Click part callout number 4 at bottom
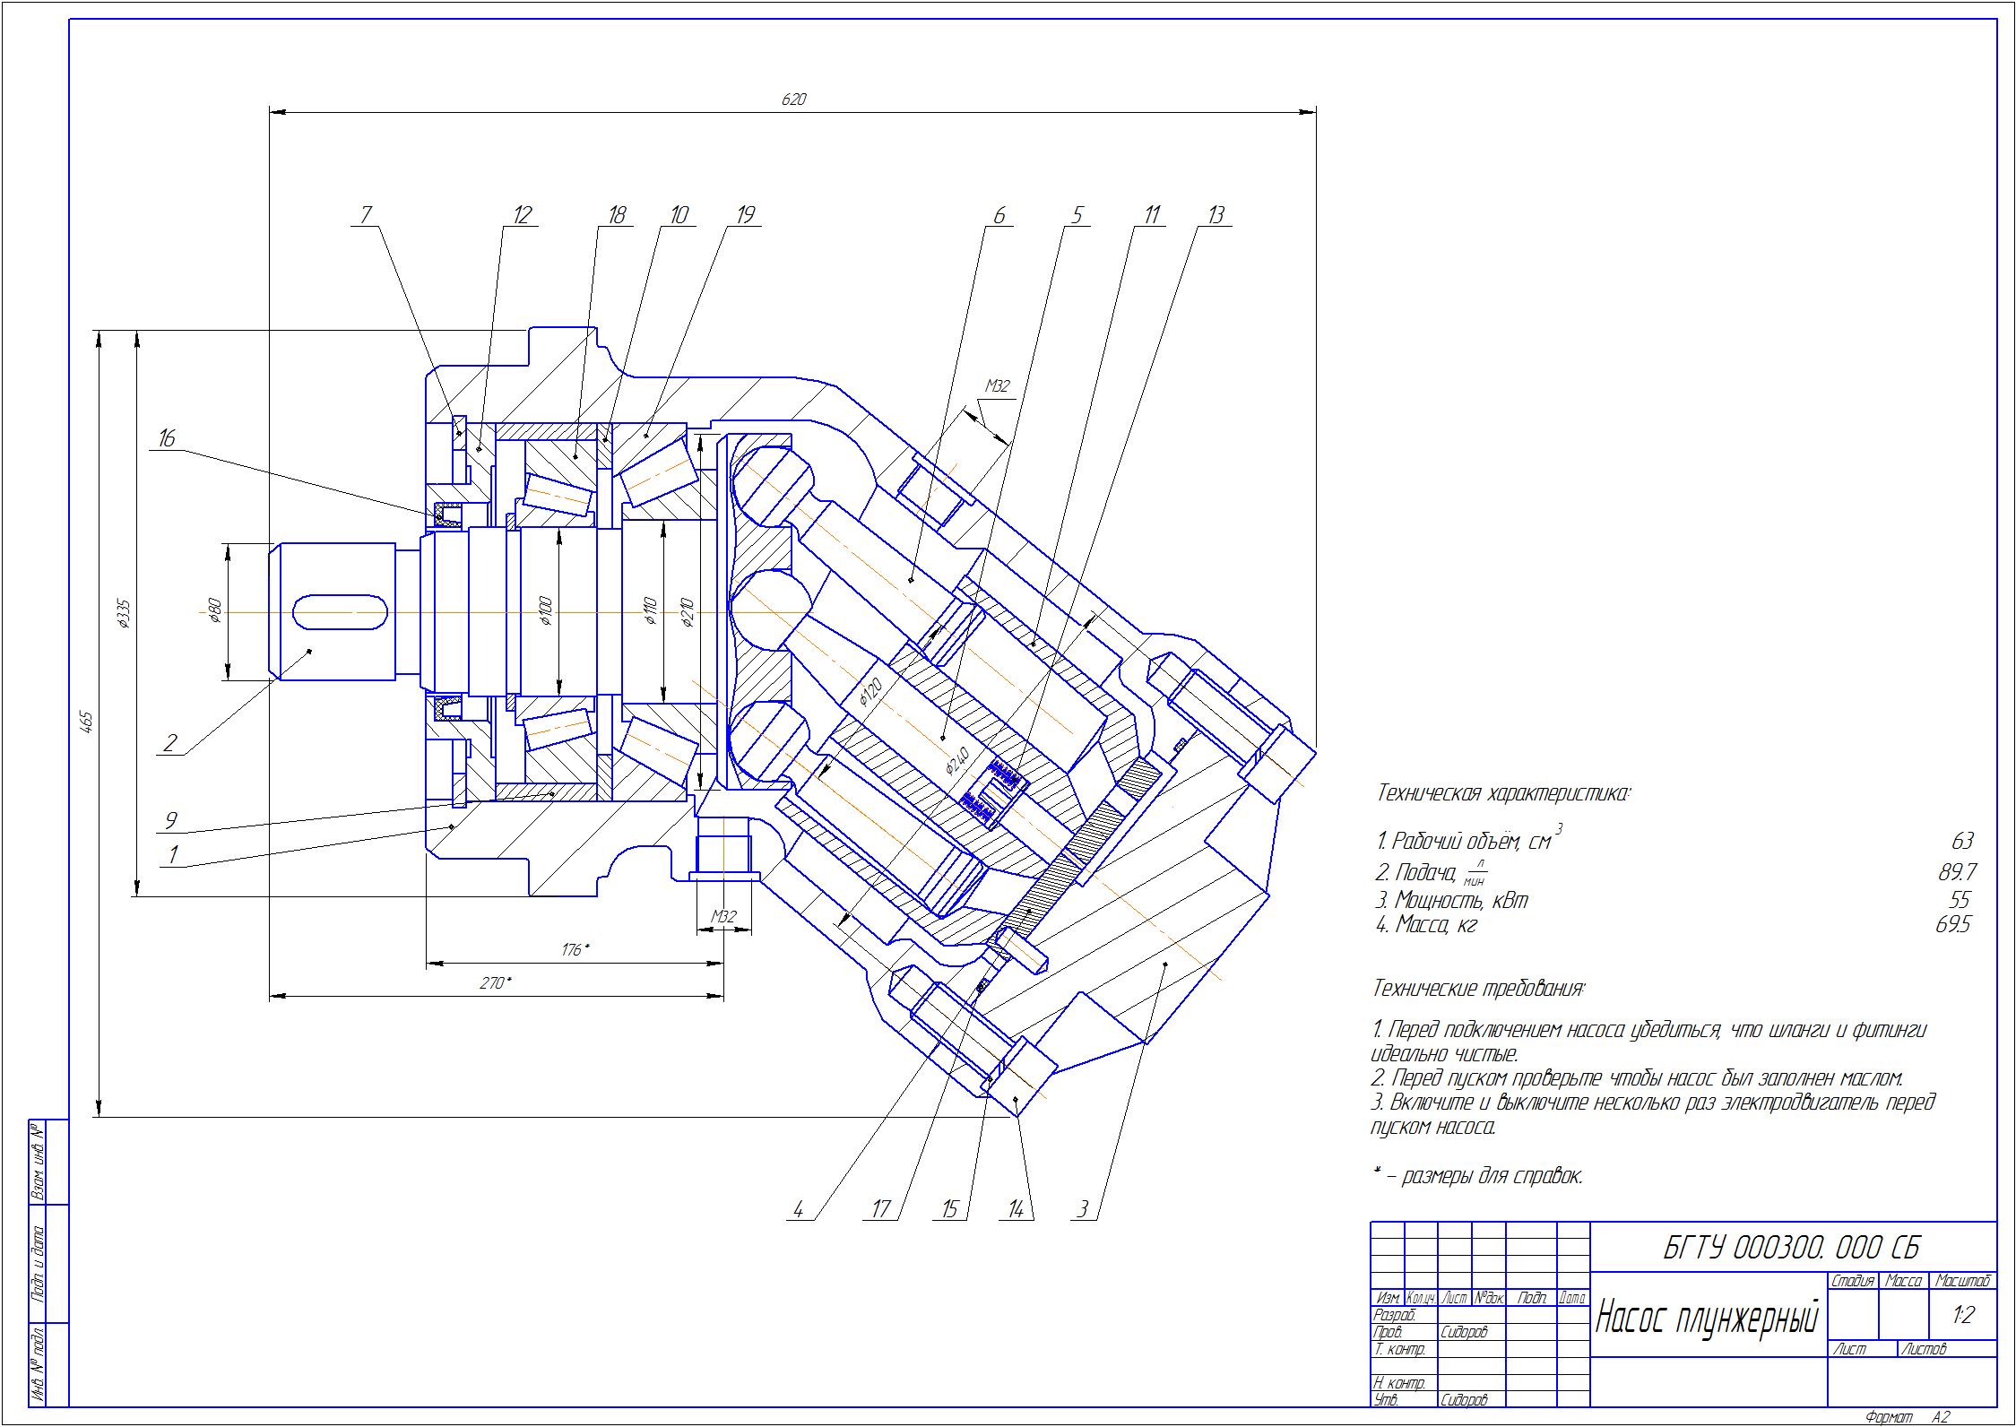Viewport: 2016px width, 1427px height. 798,1208
